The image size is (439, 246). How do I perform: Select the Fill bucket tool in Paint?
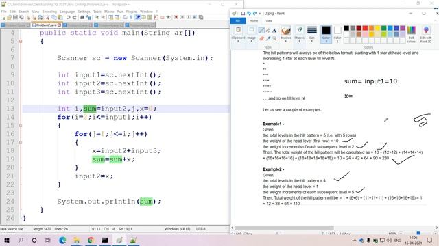pyautogui.click(x=268, y=30)
